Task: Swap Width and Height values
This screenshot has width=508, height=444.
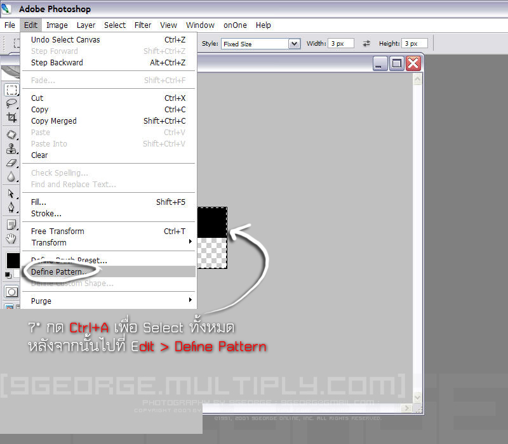Action: click(366, 43)
